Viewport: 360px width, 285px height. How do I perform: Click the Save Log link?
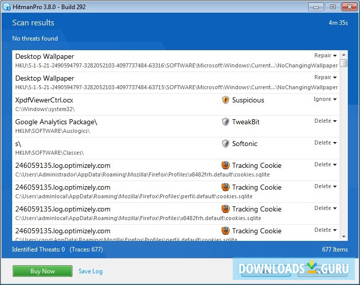click(x=90, y=271)
